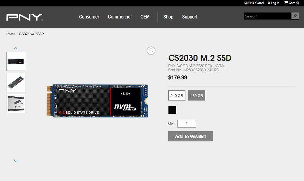This screenshot has height=181, width=304.
Task: Open the PNY Global region selector globe icon
Action: click(x=245, y=3)
